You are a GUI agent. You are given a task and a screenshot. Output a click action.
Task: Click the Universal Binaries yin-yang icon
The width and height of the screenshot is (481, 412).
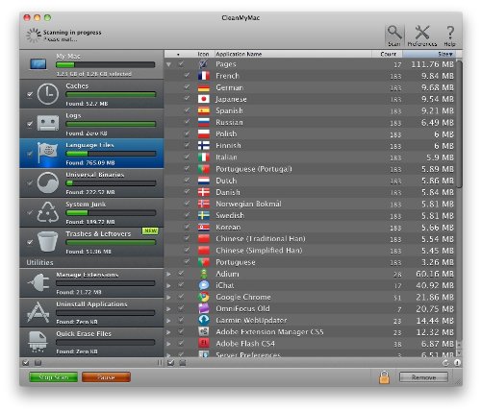[48, 182]
